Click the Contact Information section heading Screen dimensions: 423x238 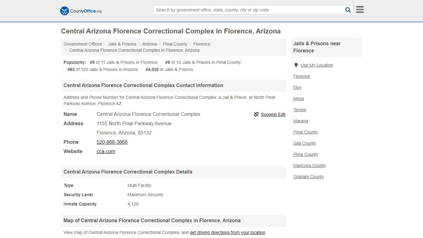pyautogui.click(x=143, y=85)
